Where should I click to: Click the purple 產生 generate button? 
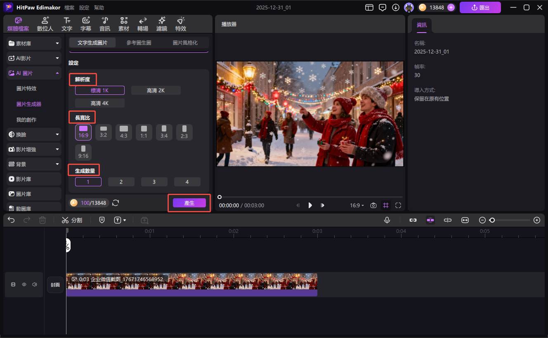tap(189, 203)
